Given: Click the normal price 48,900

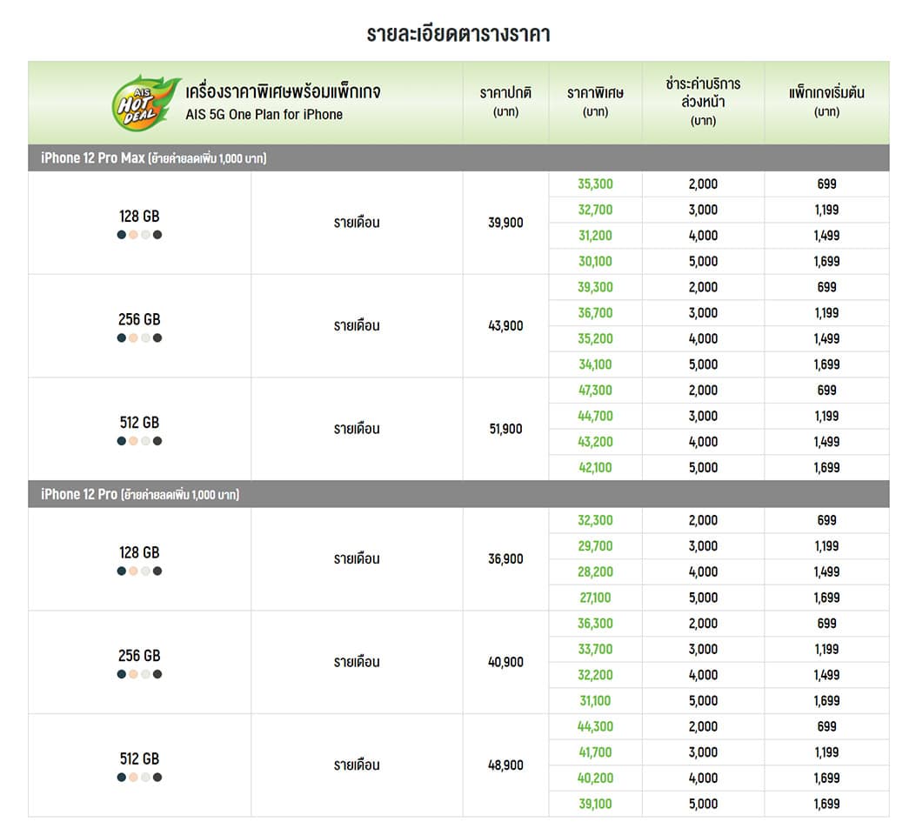Looking at the screenshot, I should (506, 765).
